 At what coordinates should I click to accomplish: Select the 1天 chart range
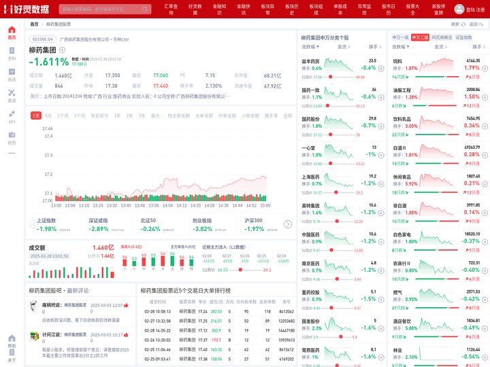pos(36,116)
